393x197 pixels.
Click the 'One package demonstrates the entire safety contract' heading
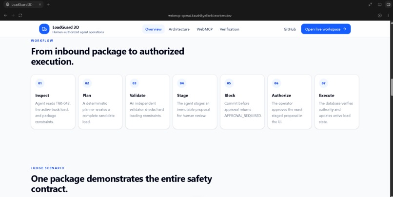(121, 184)
